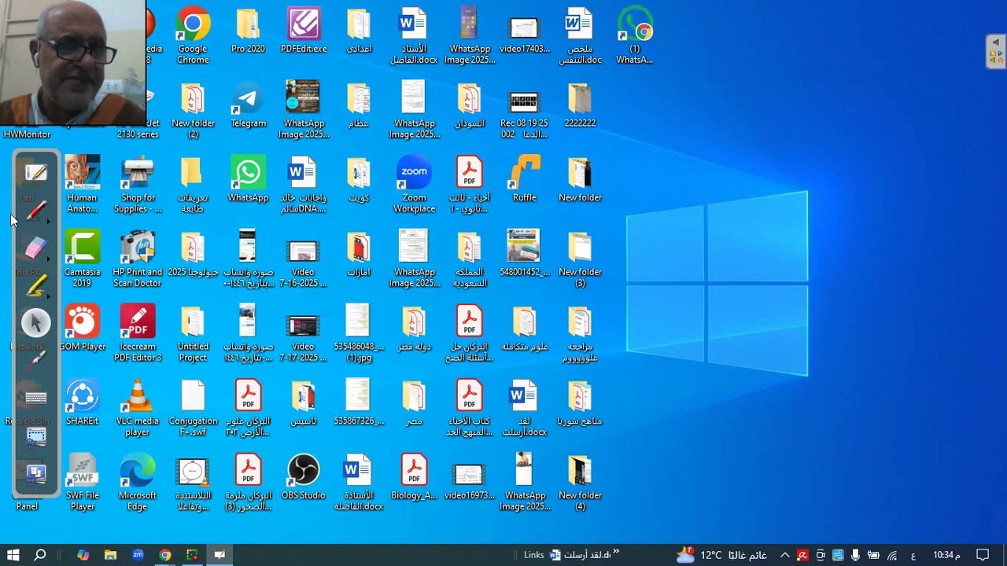Open the Windows Start menu
This screenshot has height=566, width=1007.
[13, 555]
